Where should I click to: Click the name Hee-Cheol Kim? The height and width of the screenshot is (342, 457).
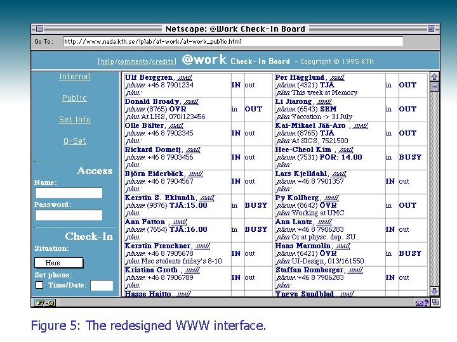tap(303, 149)
